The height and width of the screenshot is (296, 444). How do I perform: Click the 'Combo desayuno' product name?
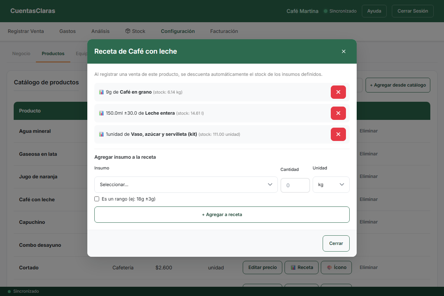click(40, 245)
